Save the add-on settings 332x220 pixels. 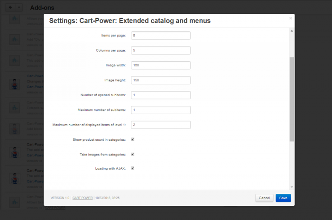[283, 198]
